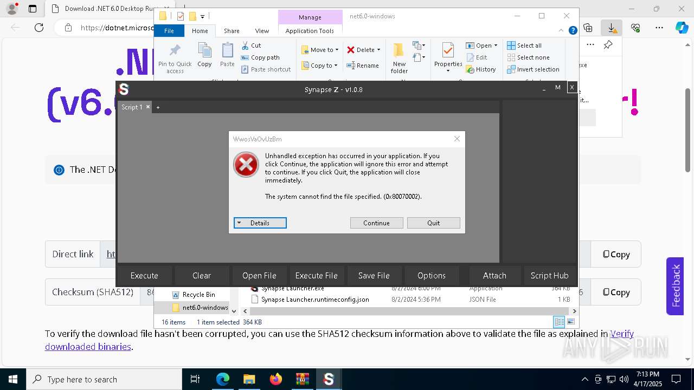Click Select none in ribbon

[528, 57]
